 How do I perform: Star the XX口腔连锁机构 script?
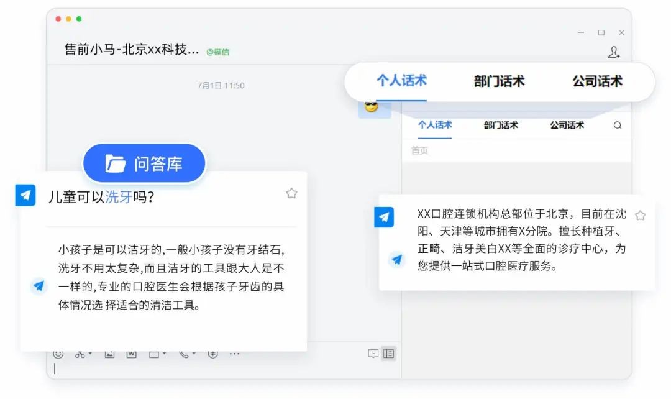click(640, 215)
